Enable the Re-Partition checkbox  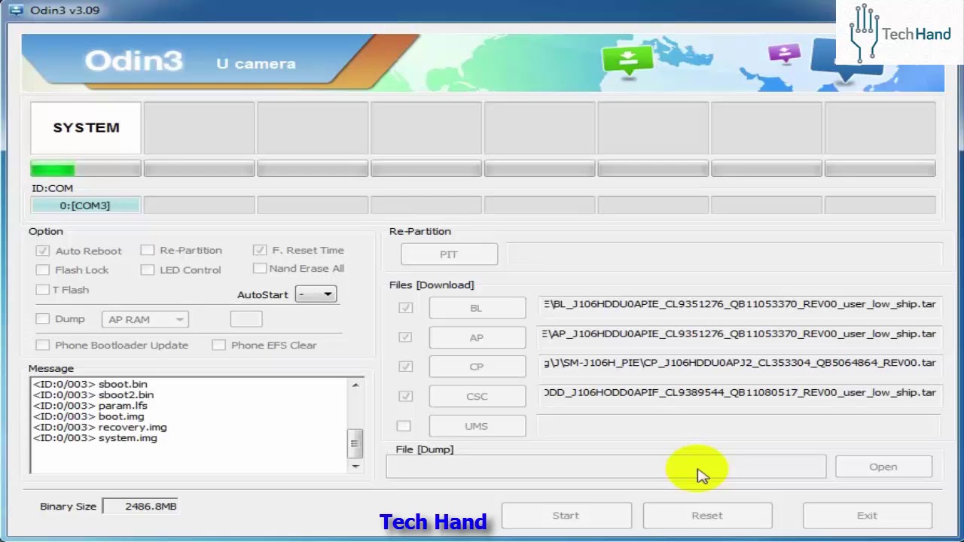147,250
